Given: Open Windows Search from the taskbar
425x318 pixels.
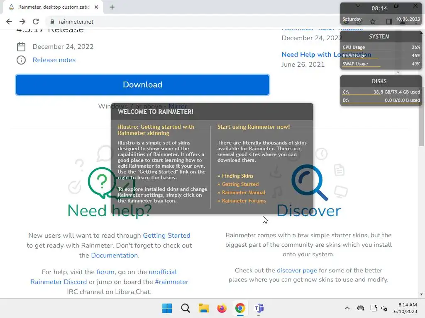Looking at the screenshot, I should pyautogui.click(x=186, y=308).
